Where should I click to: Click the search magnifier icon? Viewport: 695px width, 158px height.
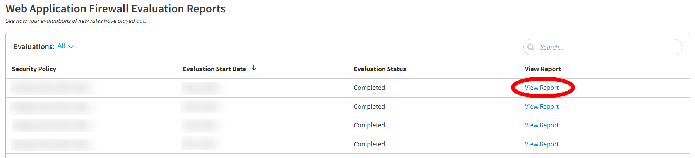pyautogui.click(x=531, y=47)
